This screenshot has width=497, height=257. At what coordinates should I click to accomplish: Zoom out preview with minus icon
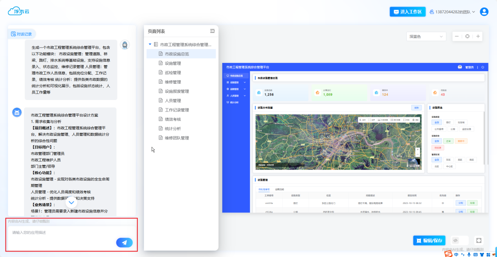click(457, 36)
